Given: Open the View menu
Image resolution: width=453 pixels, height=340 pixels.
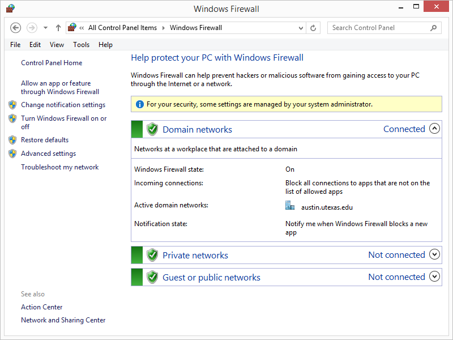Looking at the screenshot, I should coord(57,45).
